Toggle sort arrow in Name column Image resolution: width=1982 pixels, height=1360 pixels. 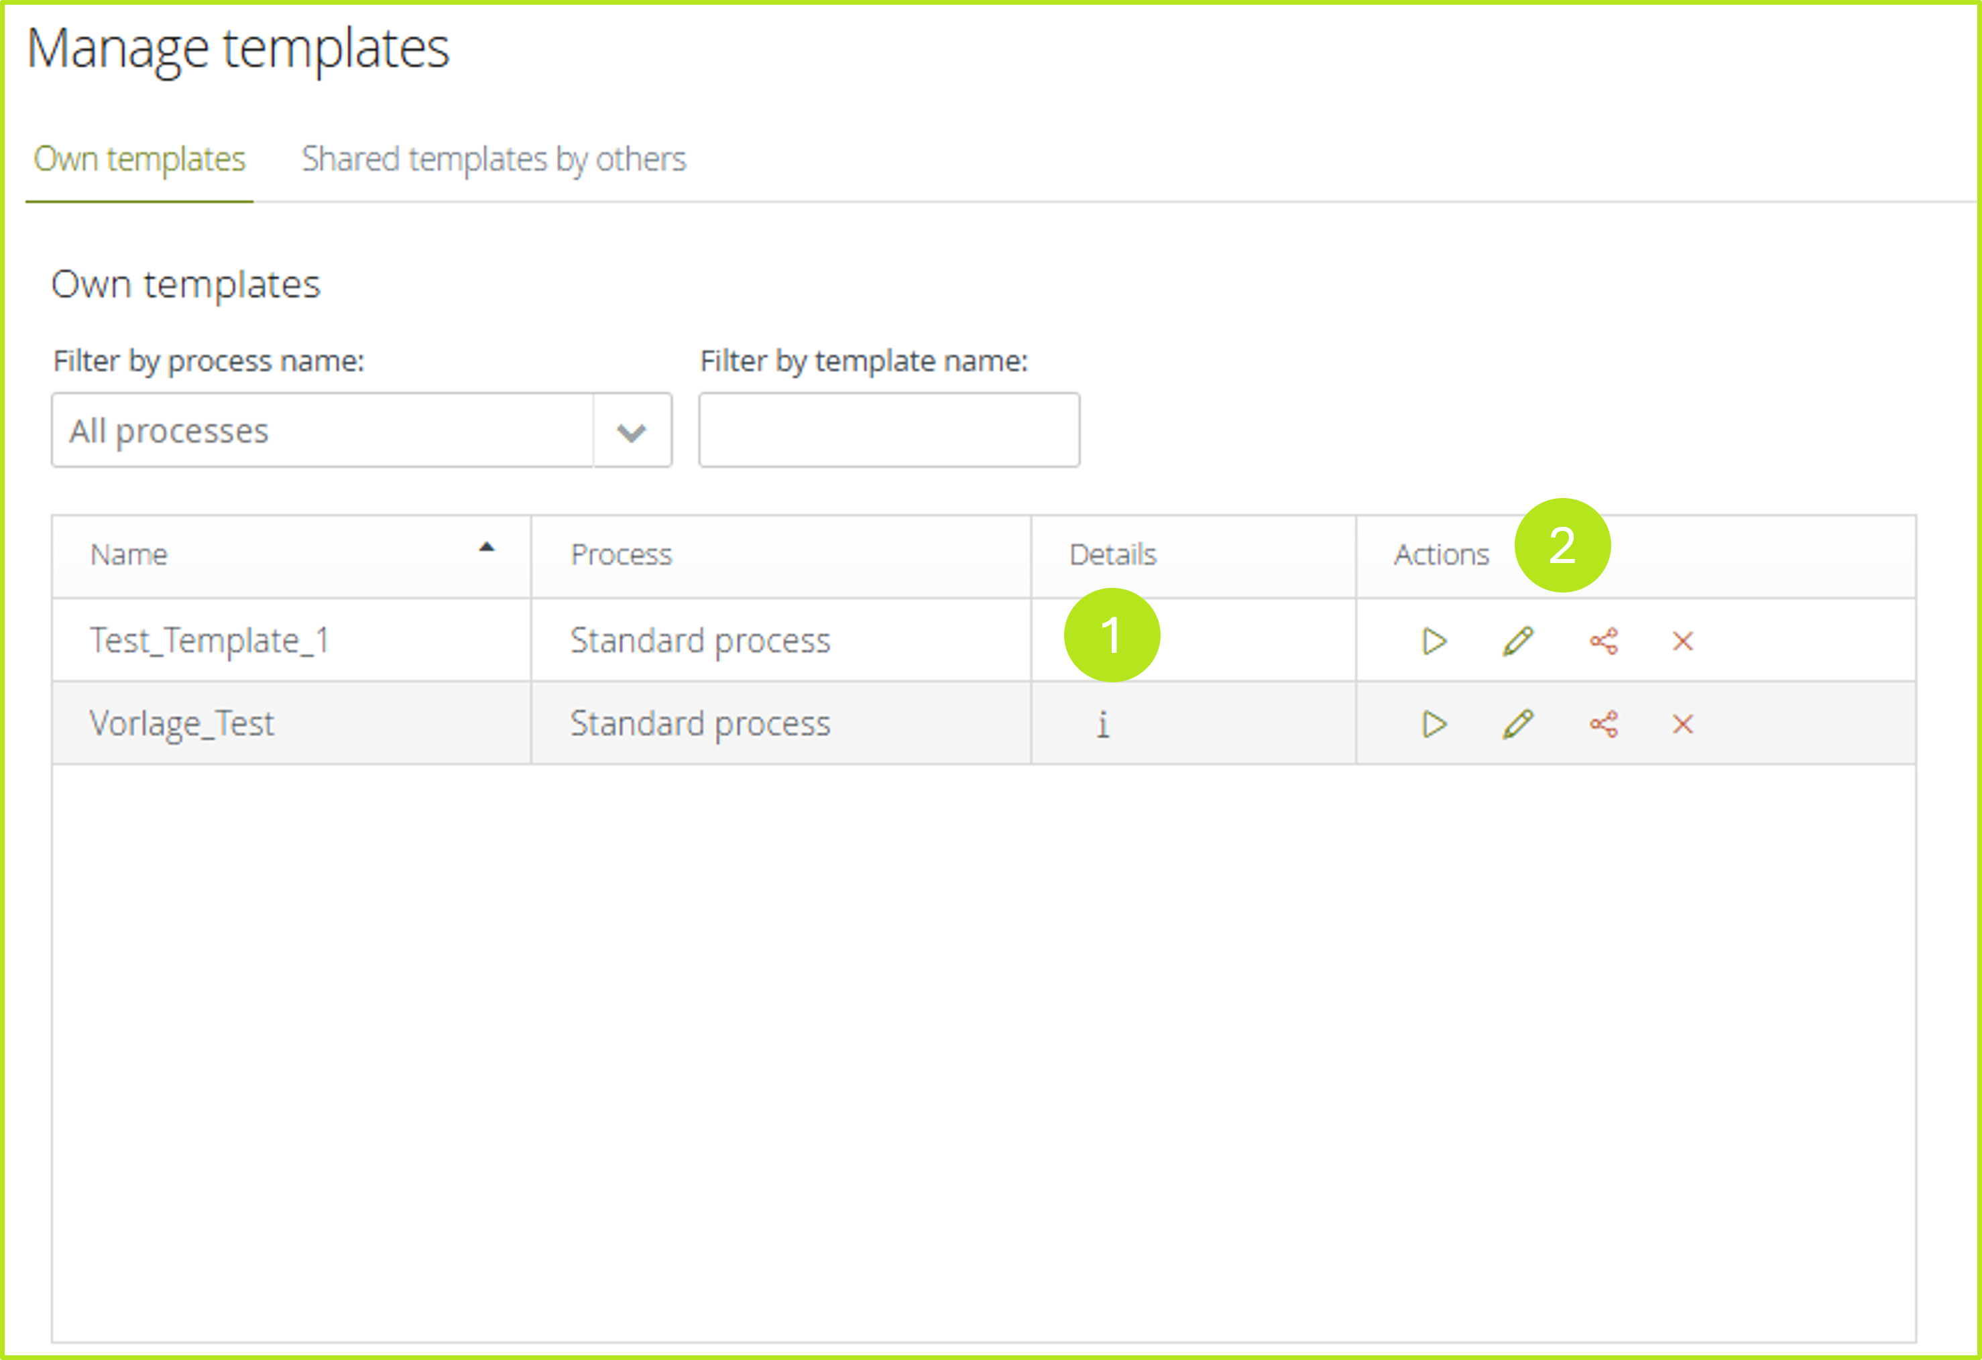click(x=486, y=548)
